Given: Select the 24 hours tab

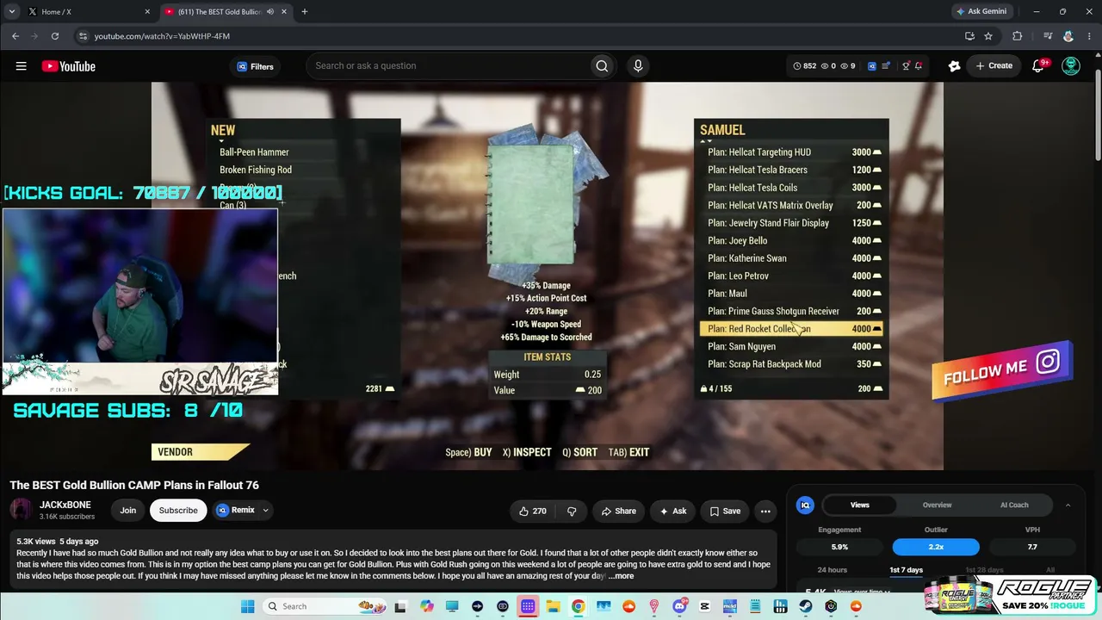Looking at the screenshot, I should [833, 570].
